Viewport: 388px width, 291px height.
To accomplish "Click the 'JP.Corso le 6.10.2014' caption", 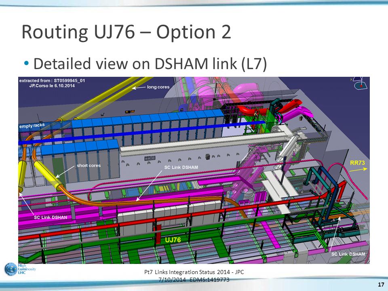I will [x=52, y=86].
